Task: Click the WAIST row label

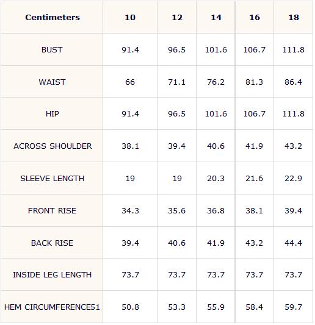Action: (52, 82)
